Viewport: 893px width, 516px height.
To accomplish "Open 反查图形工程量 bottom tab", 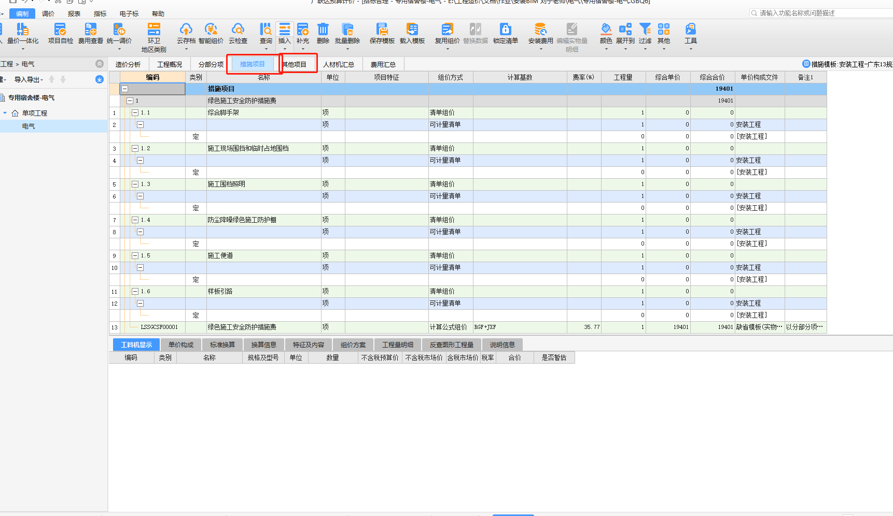I will point(452,345).
